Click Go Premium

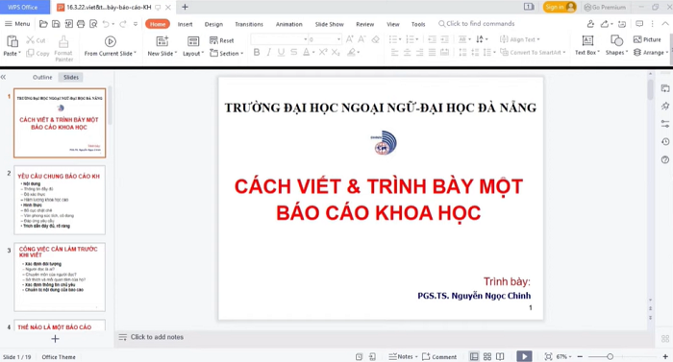click(605, 8)
